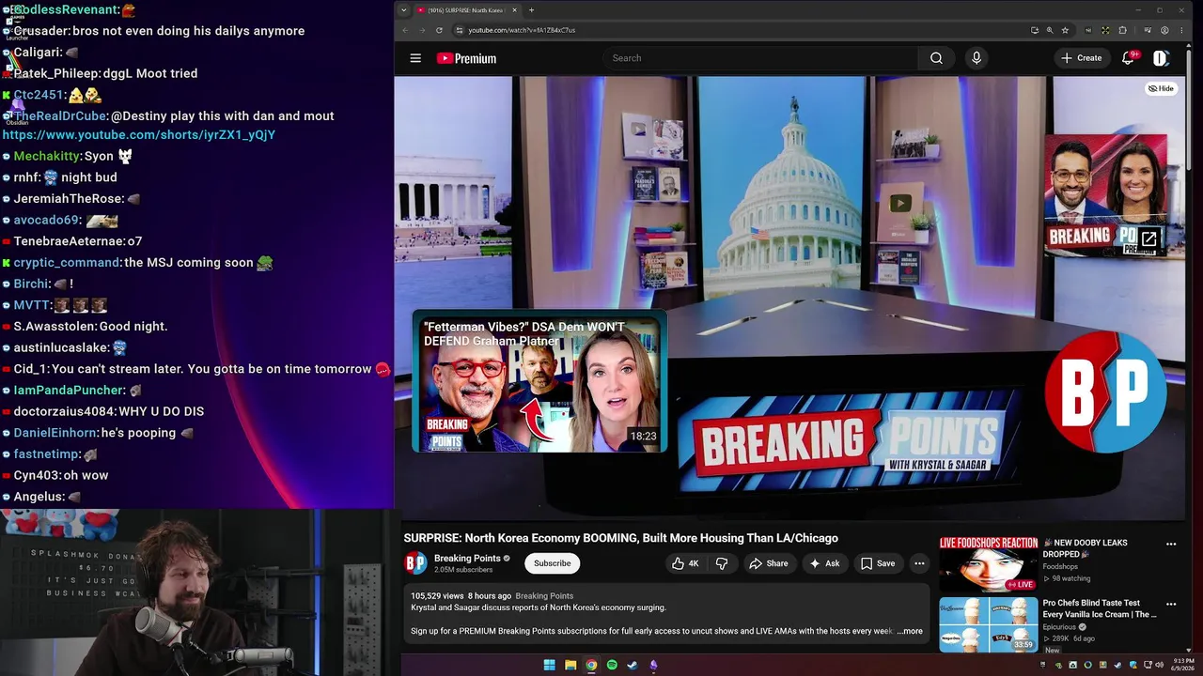Open File Explorer from the taskbar
The image size is (1203, 676).
click(570, 665)
